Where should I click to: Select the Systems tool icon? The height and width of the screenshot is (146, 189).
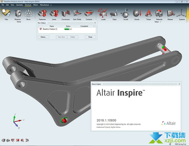pos(181,14)
